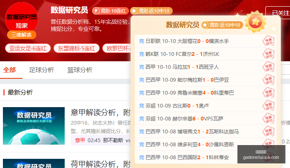Click the arrow icon in 竞彩10连红 badge
Viewport: 290px width, 168px height.
pyautogui.click(x=96, y=11)
